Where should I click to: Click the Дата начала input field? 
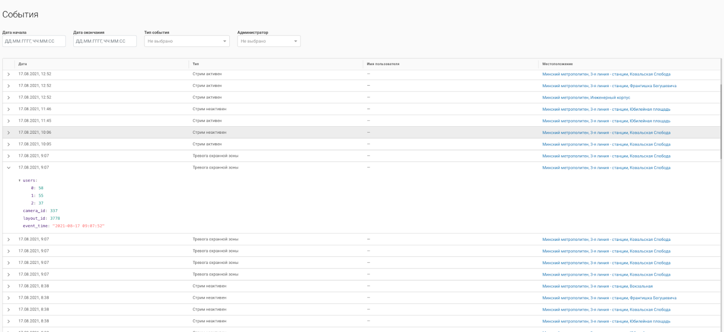point(34,41)
